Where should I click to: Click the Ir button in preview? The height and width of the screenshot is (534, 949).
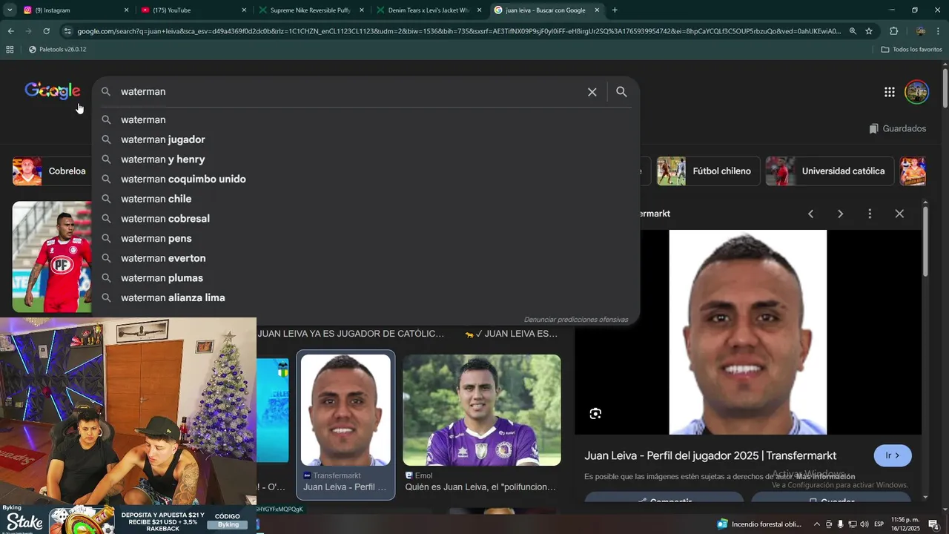[893, 455]
